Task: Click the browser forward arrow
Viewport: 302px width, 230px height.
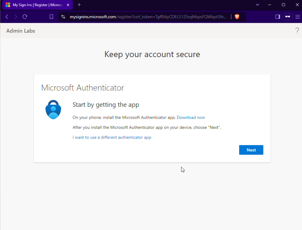Action: point(16,17)
